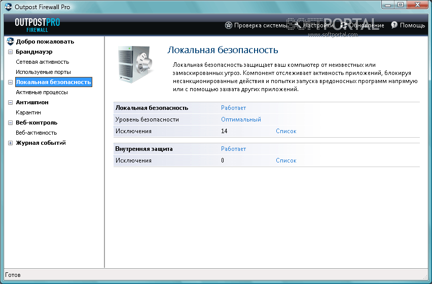Click the Outpost icon in the title bar
The image size is (432, 284).
9,7
